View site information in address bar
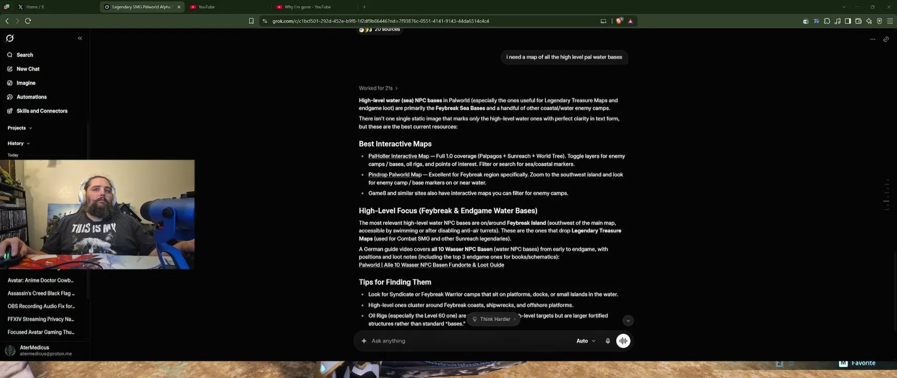Viewport: 897px width, 378px height. pos(265,21)
